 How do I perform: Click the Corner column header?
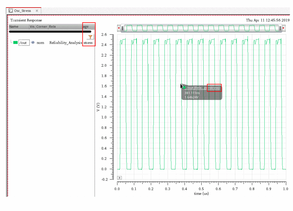[42, 27]
